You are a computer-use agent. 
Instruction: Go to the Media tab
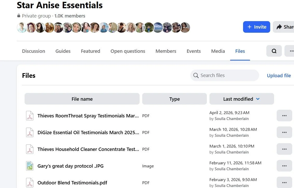218,51
